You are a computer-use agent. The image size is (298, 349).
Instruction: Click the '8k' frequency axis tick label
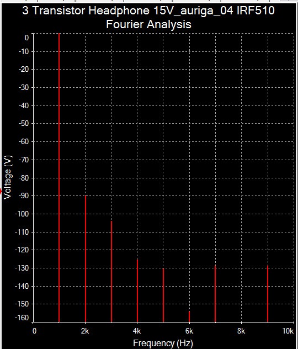coord(241,331)
